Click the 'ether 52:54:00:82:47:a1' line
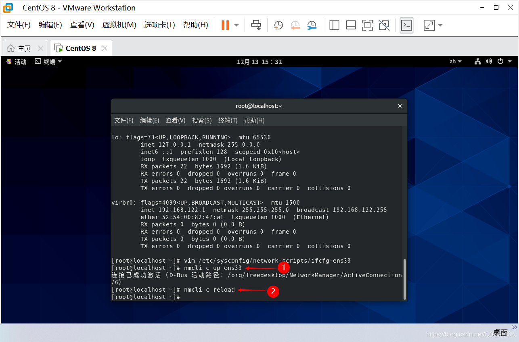The image size is (519, 342). coord(234,217)
